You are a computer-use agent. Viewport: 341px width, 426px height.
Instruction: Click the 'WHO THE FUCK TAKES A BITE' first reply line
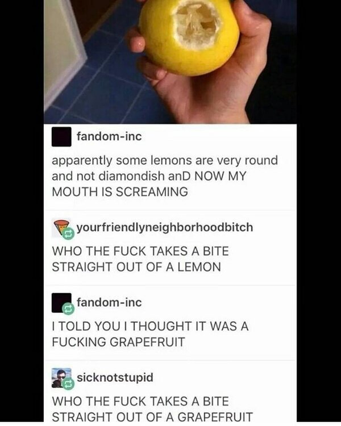coord(140,251)
